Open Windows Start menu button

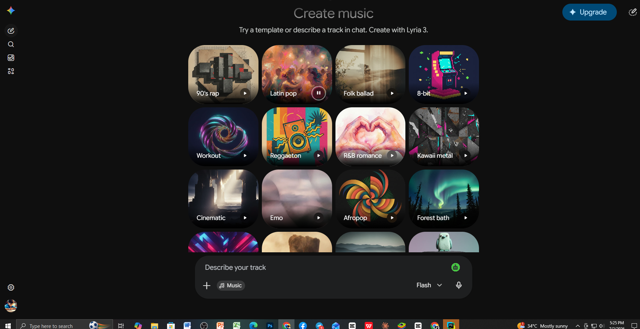pyautogui.click(x=8, y=325)
